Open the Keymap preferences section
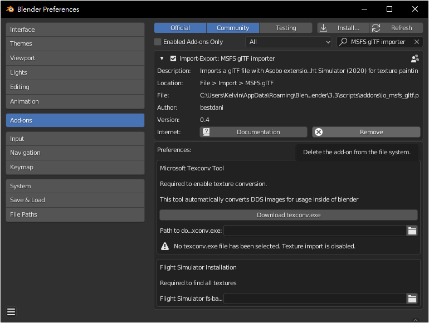 pyautogui.click(x=75, y=167)
